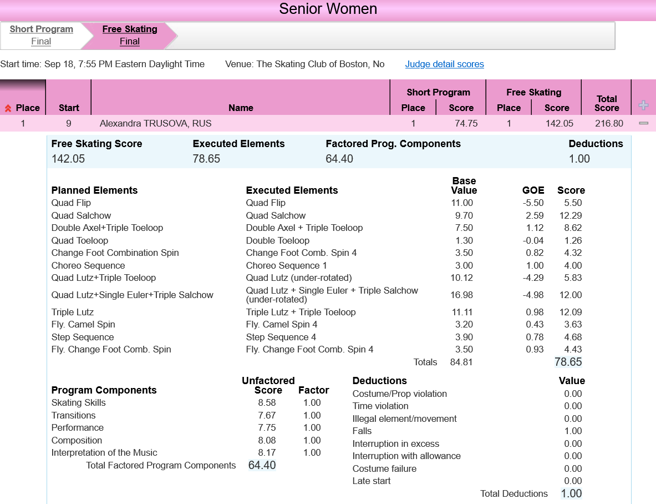Click the Free Skating Place column header
Image resolution: width=656 pixels, height=504 pixels.
click(508, 108)
